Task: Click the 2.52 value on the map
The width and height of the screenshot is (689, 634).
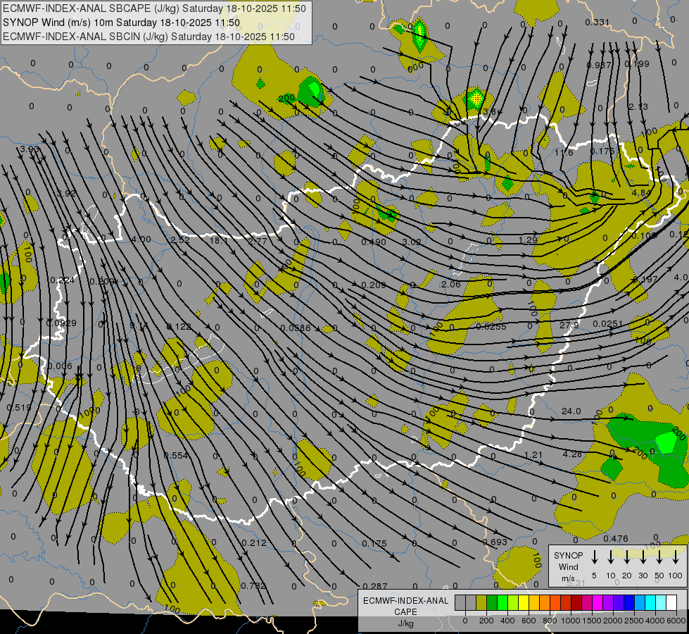Action: pos(180,240)
